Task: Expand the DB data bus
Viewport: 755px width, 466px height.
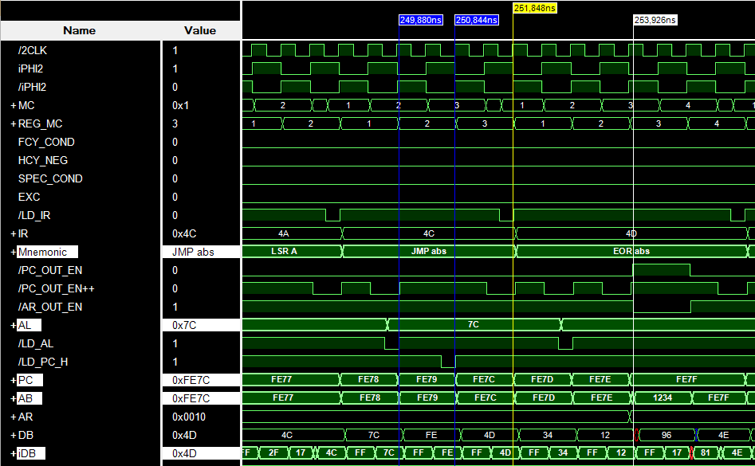Action: pyautogui.click(x=13, y=435)
